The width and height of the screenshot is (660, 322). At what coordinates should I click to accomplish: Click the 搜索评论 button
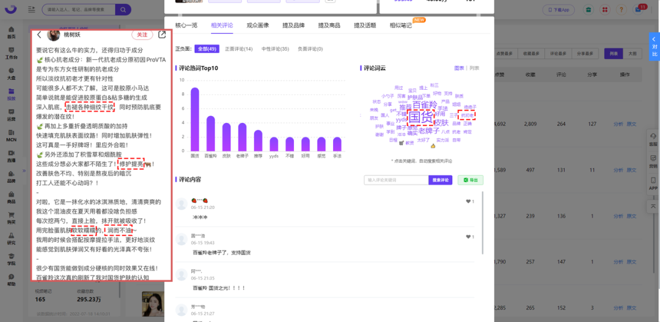(x=440, y=180)
